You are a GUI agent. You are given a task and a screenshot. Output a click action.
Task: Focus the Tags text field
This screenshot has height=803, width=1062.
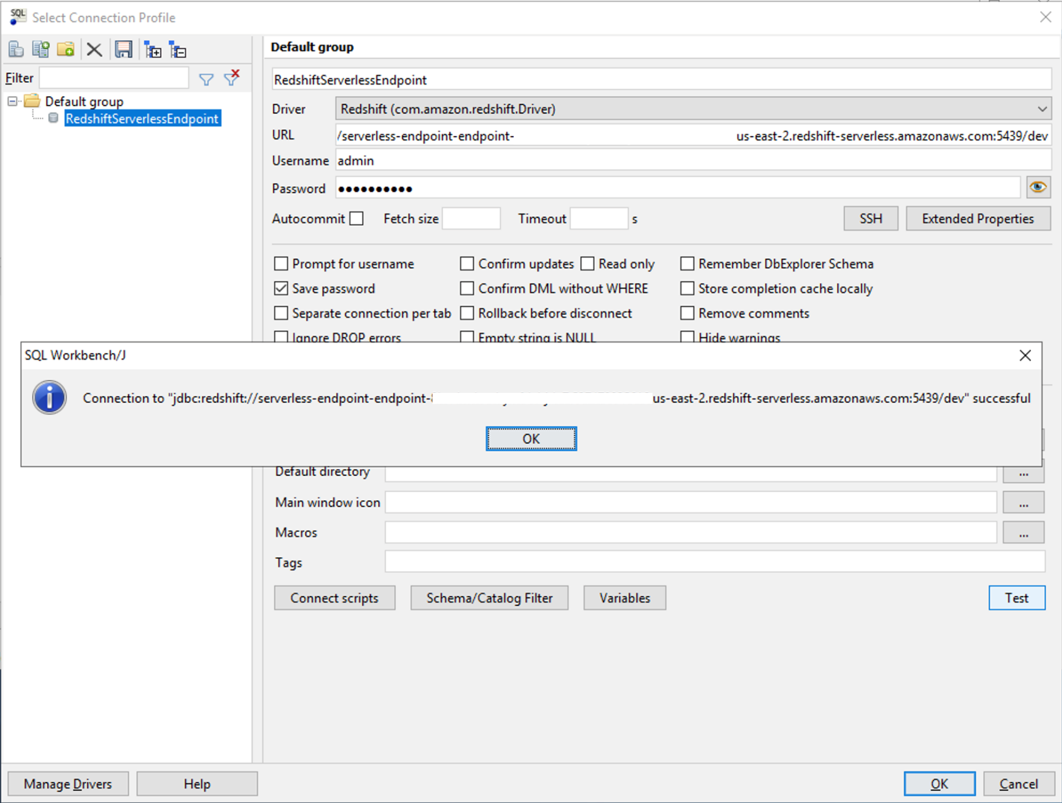coord(715,562)
